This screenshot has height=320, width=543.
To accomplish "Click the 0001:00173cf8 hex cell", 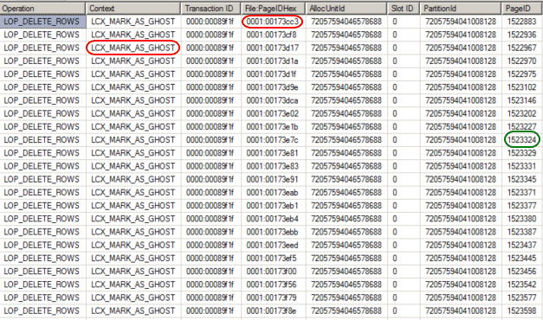I will [x=273, y=35].
